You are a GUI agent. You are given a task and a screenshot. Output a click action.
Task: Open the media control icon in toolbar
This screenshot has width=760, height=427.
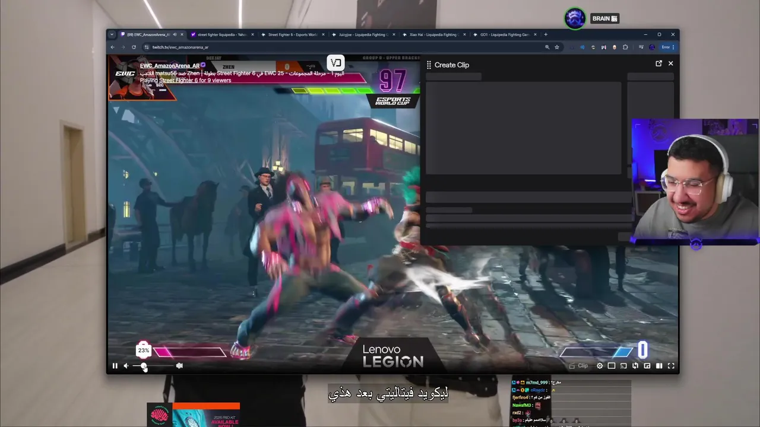tap(641, 47)
